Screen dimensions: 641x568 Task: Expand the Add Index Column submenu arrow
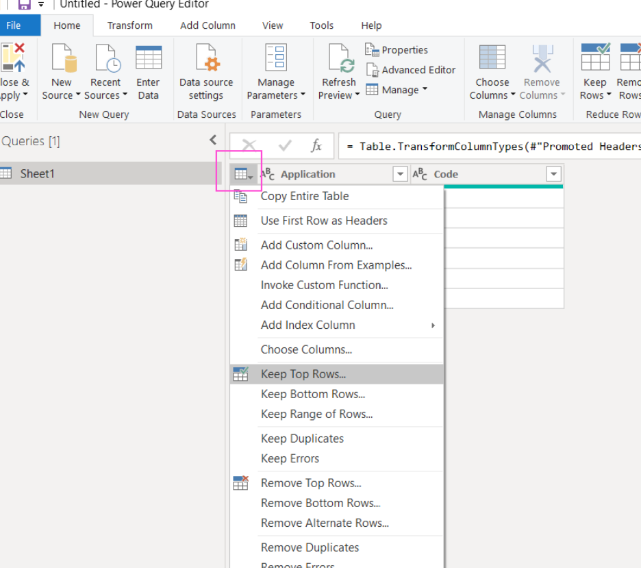click(433, 325)
